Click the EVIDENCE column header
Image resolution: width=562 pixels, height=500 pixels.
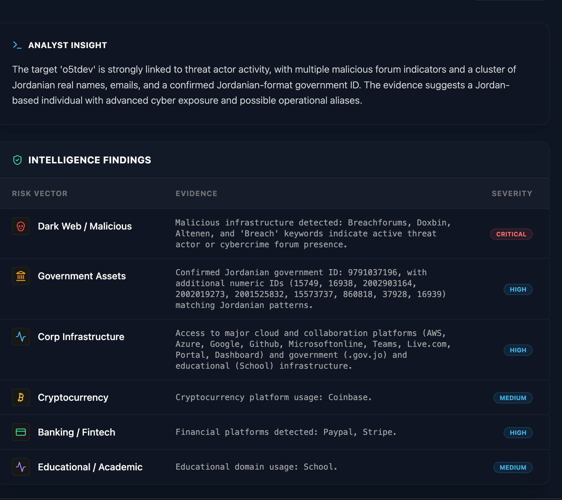(x=196, y=193)
